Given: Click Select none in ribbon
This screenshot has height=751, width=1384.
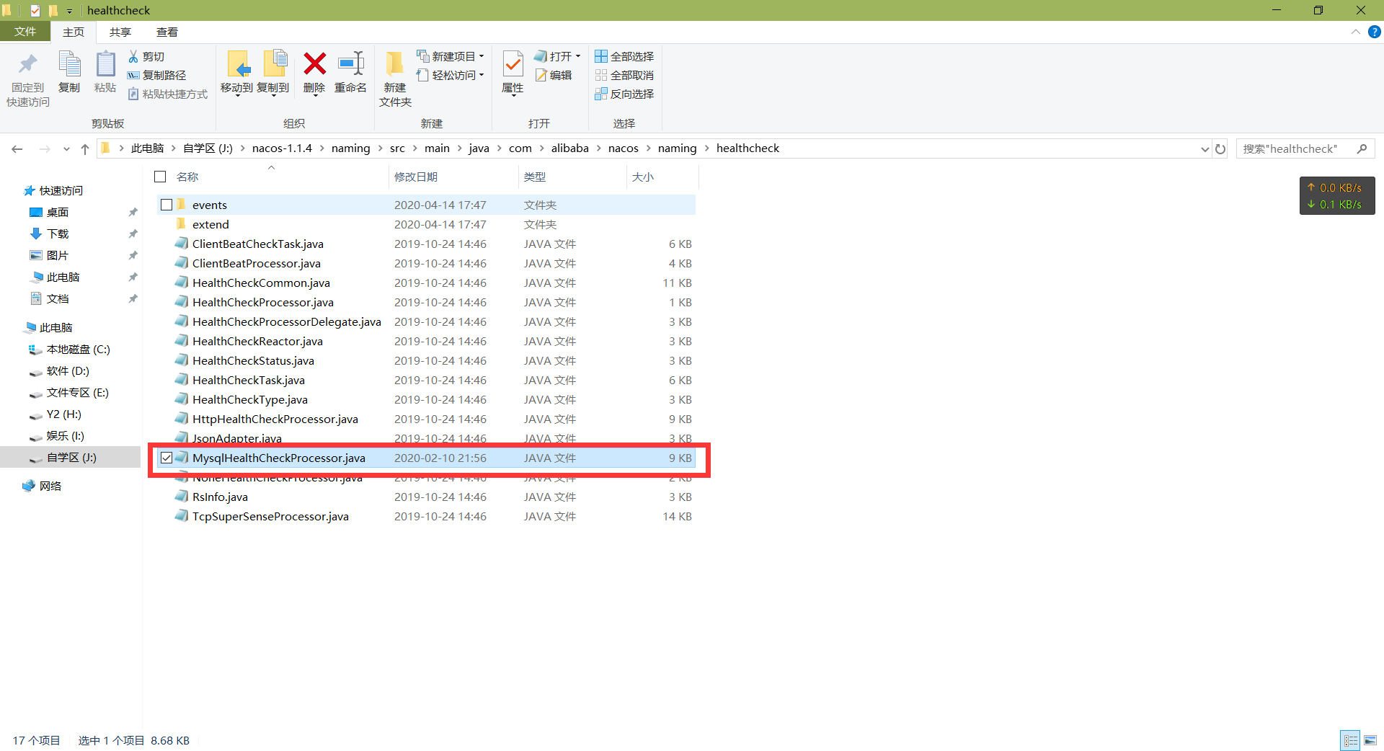Looking at the screenshot, I should [624, 75].
